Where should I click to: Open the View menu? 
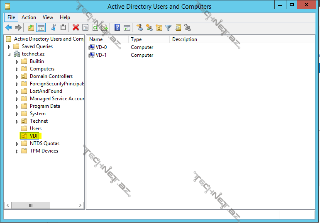(48, 17)
